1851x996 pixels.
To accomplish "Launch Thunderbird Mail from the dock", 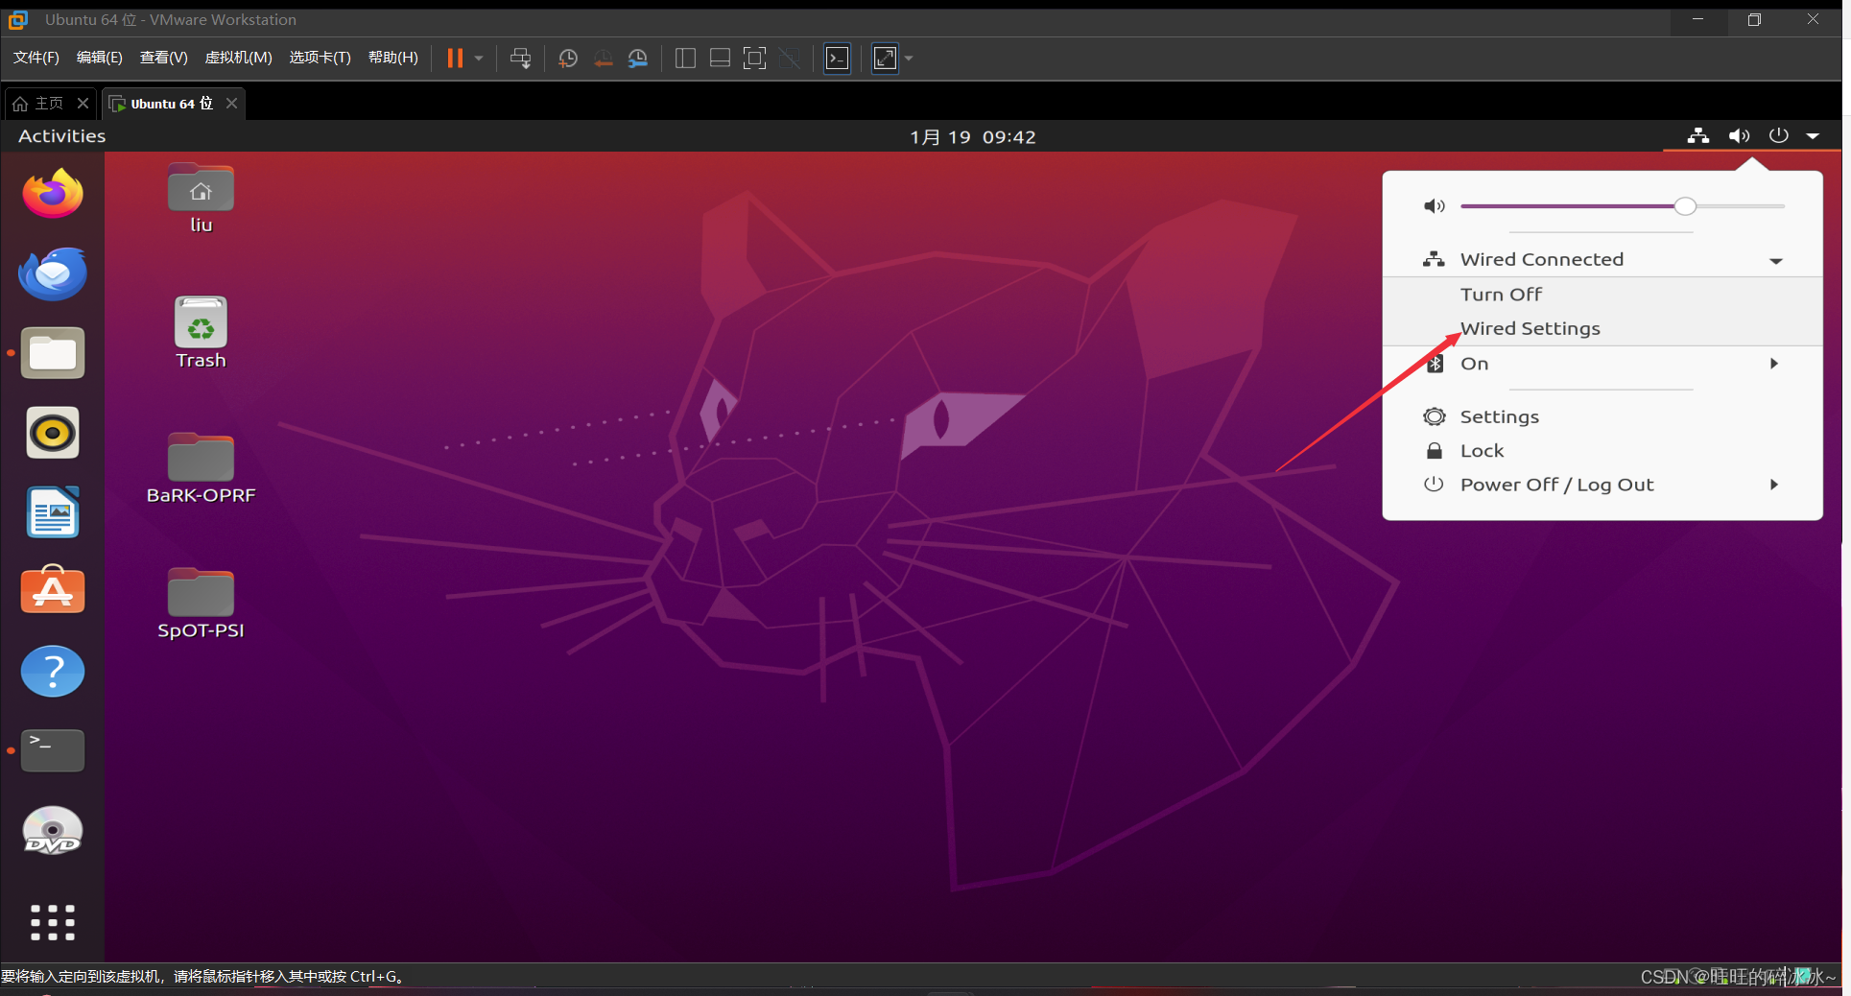I will tap(53, 273).
